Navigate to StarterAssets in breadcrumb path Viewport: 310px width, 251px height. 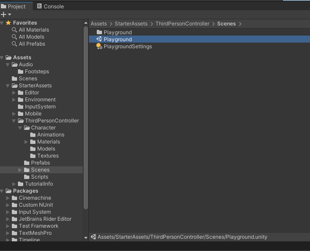pos(131,24)
